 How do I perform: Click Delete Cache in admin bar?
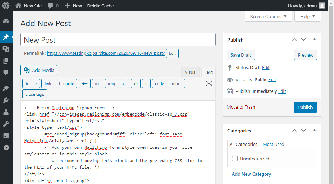tap(100, 6)
